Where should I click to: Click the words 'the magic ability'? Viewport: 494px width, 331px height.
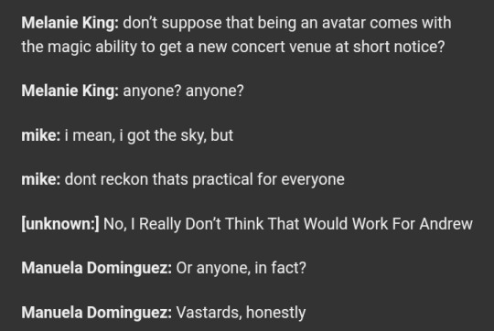pos(79,48)
